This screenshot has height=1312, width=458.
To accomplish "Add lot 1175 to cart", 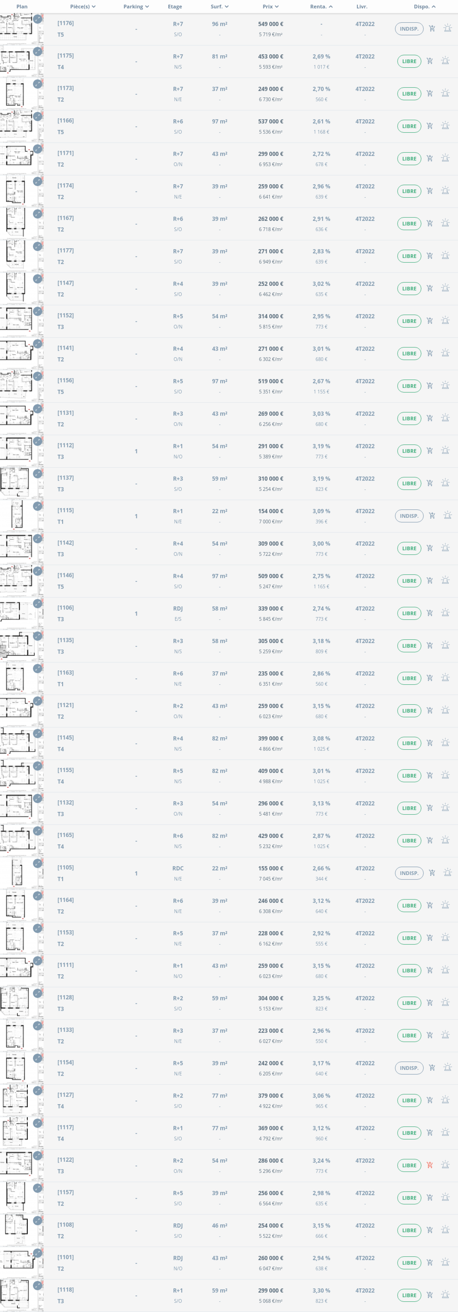I will click(x=430, y=61).
